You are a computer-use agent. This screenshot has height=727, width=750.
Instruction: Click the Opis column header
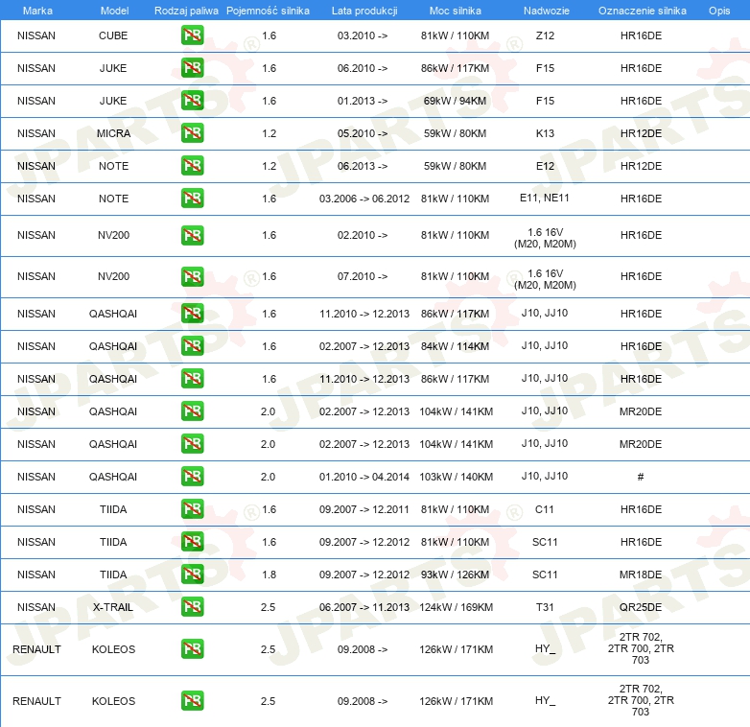(719, 11)
